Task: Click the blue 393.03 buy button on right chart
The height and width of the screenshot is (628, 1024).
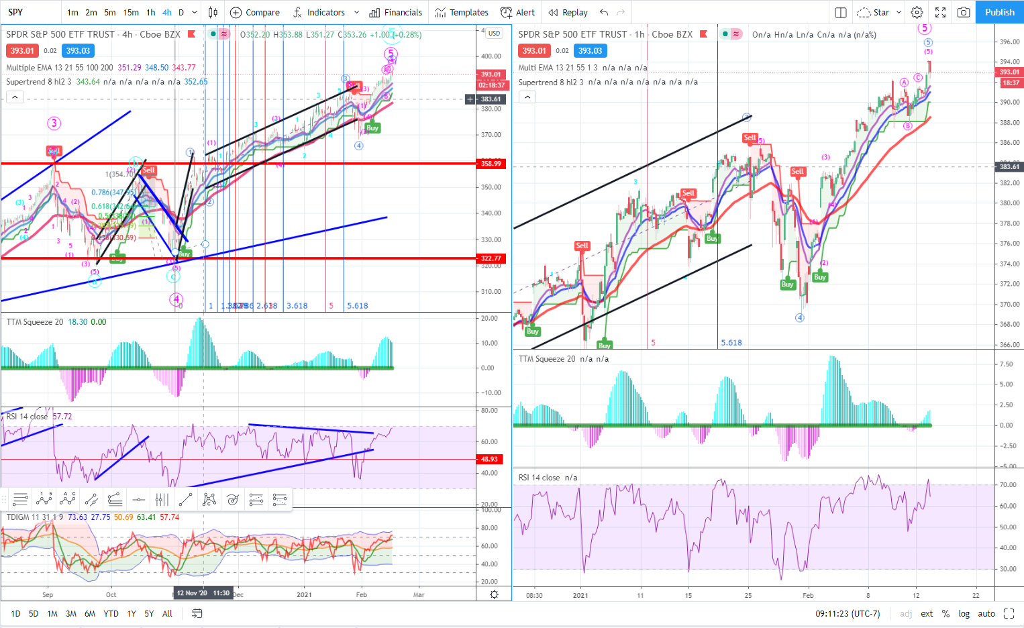Action: 590,50
